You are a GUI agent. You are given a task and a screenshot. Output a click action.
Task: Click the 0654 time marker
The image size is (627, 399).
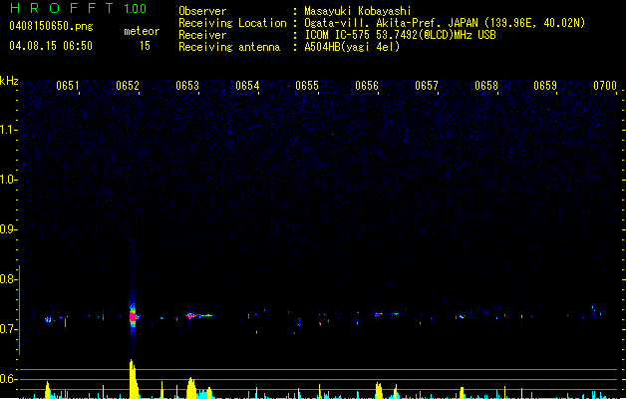(x=247, y=86)
